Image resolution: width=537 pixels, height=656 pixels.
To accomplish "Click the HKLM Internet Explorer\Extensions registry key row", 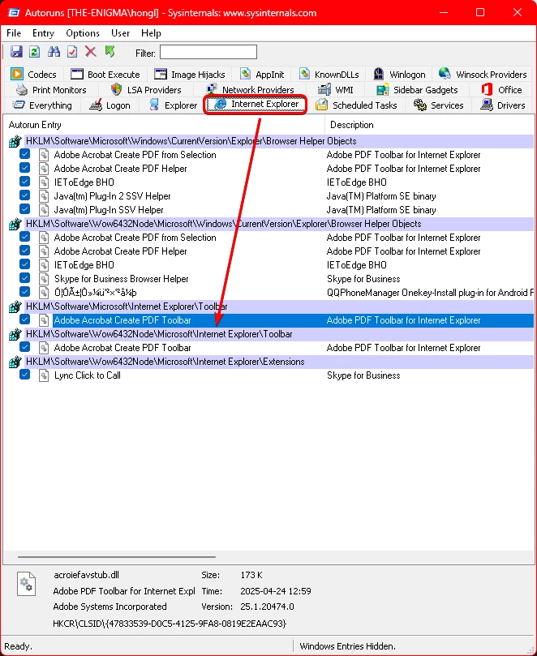I will 270,362.
